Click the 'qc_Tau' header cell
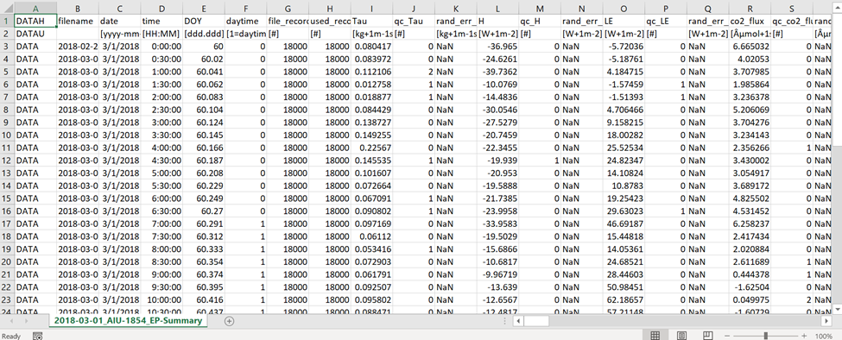Image resolution: width=842 pixels, height=340 pixels. point(414,22)
